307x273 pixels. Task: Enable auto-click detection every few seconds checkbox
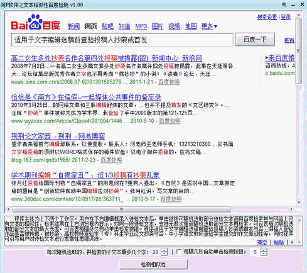[178, 252]
